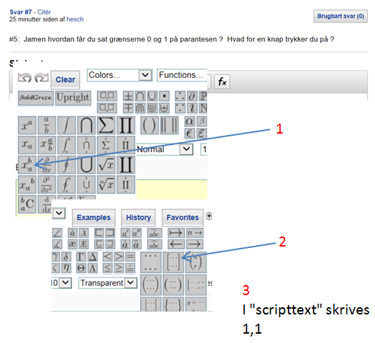The width and height of the screenshot is (375, 343).
Task: Toggle the Upright style button
Action: 73,98
